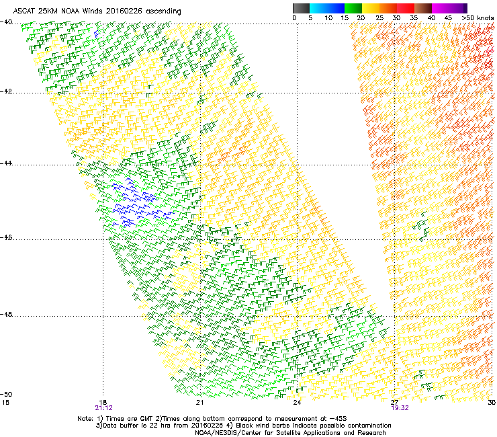Click the red 30-35 knots color segment
Screen dimensions: 497x437
pos(406,8)
